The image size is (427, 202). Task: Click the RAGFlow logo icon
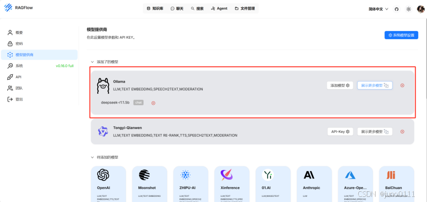tap(8, 8)
